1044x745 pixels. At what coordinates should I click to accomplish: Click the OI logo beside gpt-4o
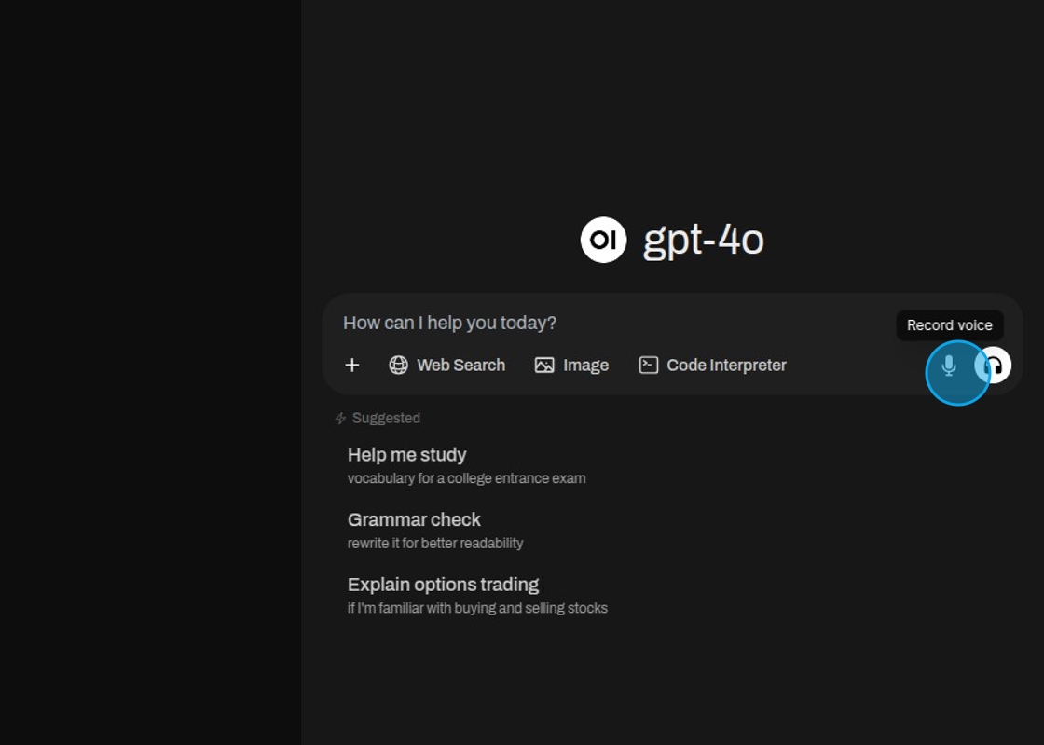coord(603,240)
